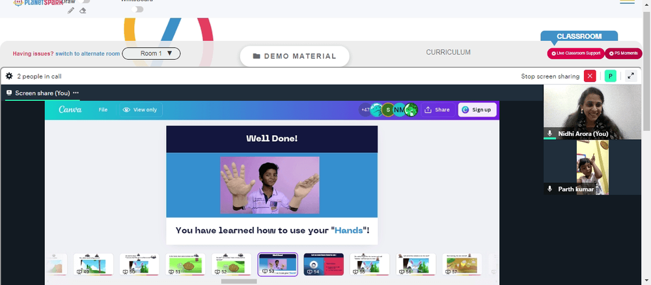Screen dimensions: 651x285
Task: Click the blue word "Hands"
Action: [x=349, y=230]
